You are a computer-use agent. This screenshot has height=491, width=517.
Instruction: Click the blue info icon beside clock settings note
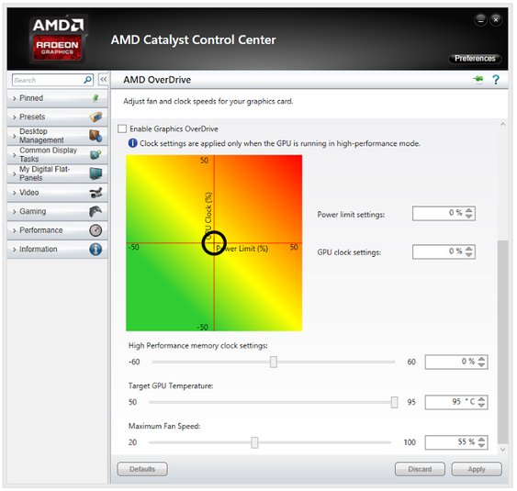tap(132, 143)
